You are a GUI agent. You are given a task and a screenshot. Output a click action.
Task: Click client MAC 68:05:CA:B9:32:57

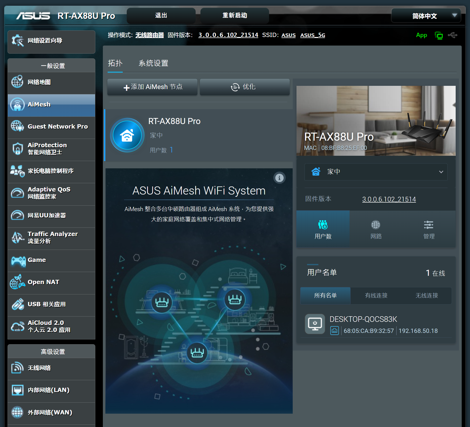tap(369, 331)
